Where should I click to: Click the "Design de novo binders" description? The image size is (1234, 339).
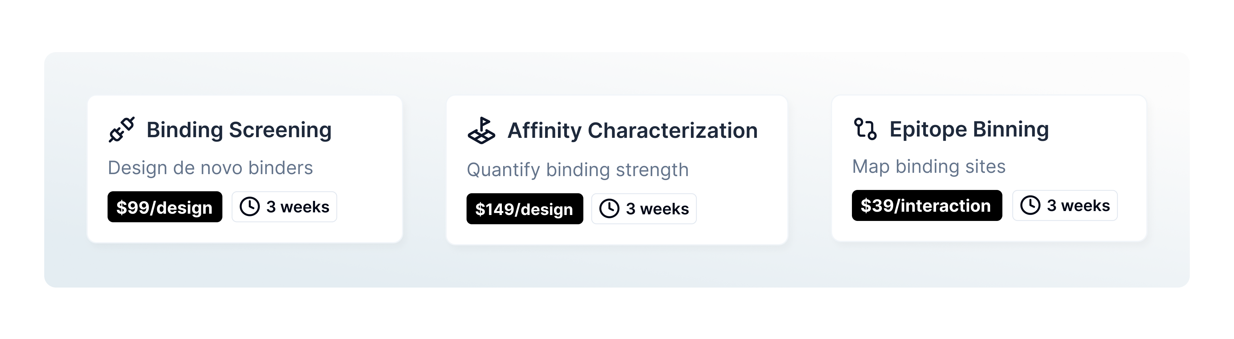pos(210,168)
